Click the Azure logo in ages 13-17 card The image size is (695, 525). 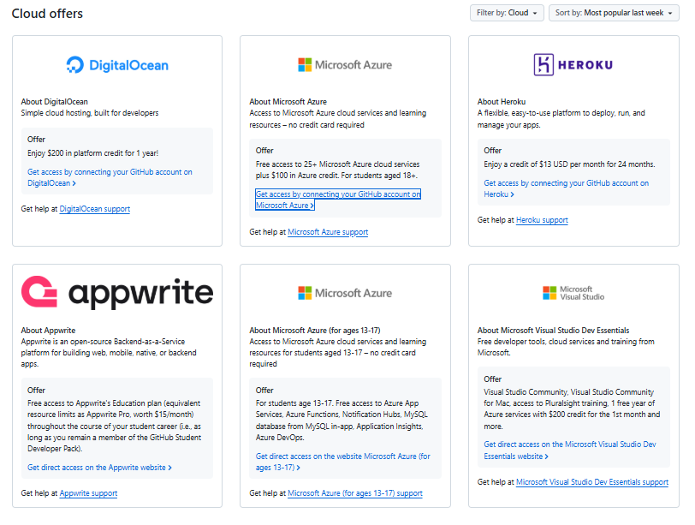coord(345,293)
